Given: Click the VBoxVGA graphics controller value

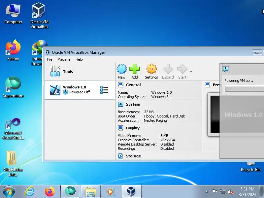Looking at the screenshot, I should (x=168, y=140).
